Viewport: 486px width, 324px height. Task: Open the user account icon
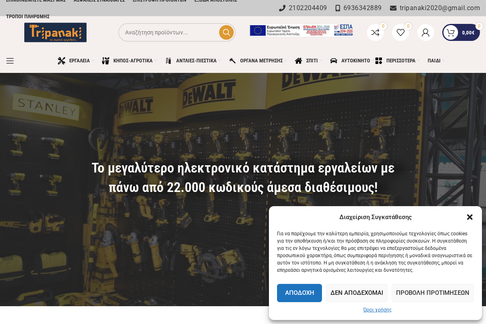pos(426,32)
